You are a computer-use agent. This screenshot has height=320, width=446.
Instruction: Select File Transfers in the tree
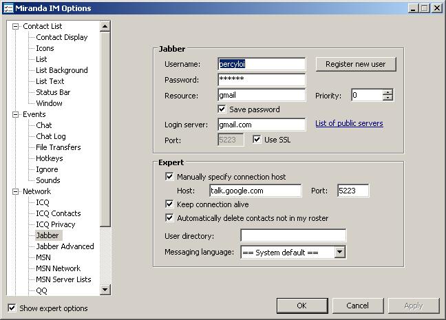point(59,147)
